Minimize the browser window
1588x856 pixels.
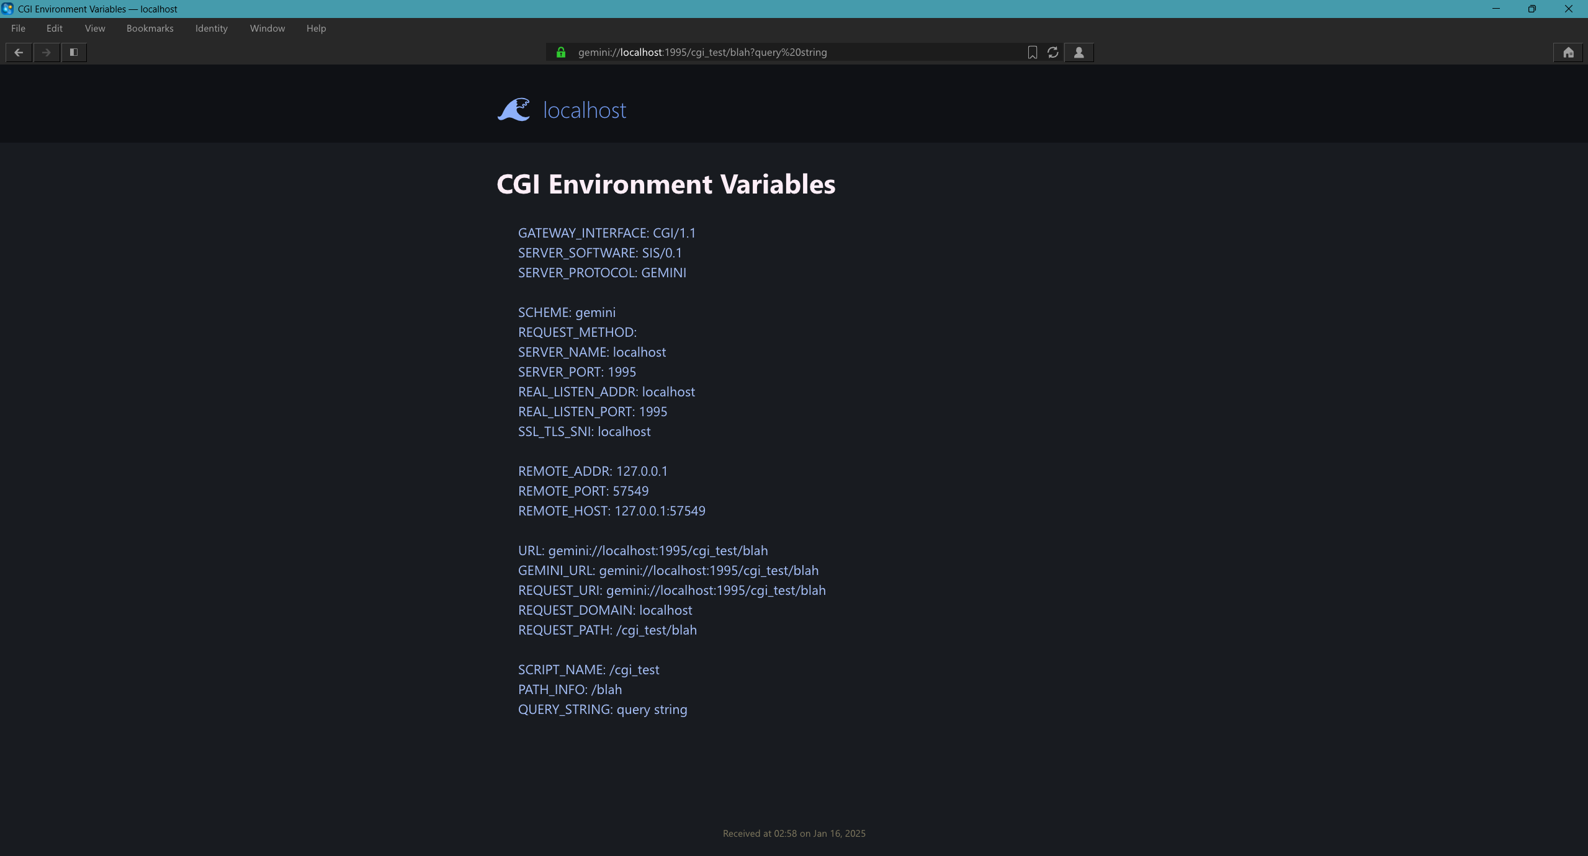[x=1496, y=9]
